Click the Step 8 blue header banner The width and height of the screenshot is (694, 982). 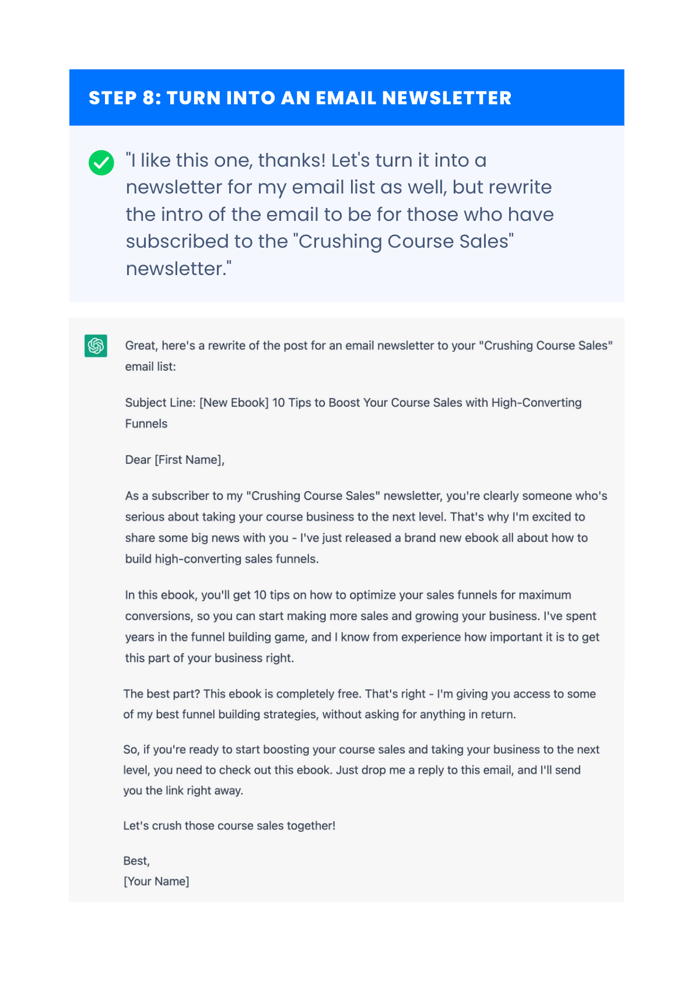click(346, 97)
